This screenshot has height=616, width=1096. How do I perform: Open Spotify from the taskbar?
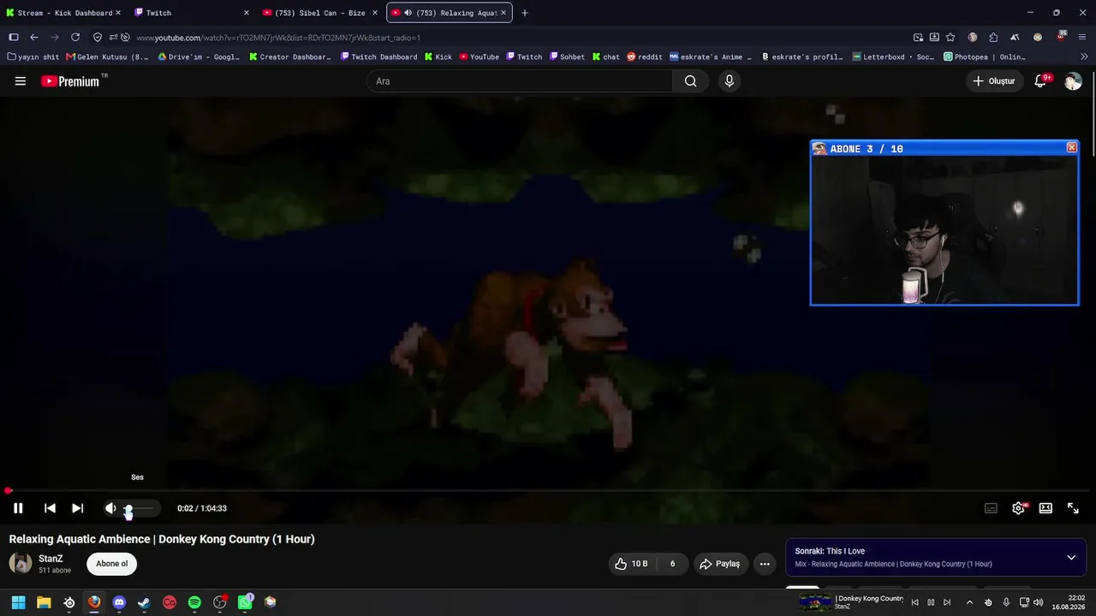point(194,602)
